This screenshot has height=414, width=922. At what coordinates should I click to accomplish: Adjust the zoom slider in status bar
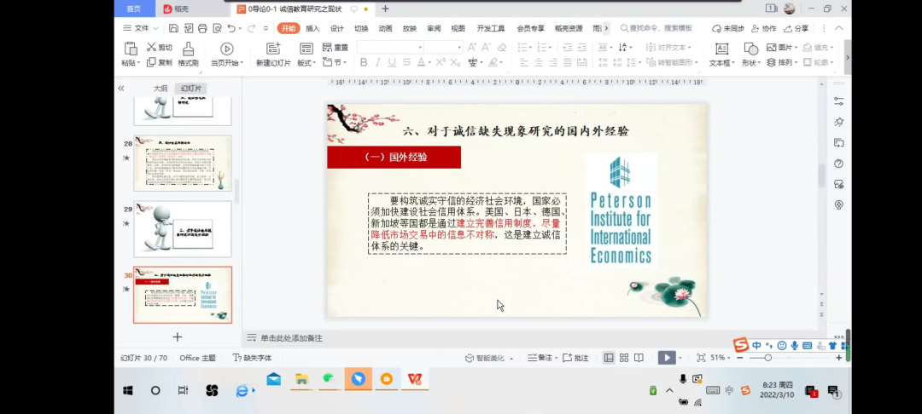click(x=767, y=358)
